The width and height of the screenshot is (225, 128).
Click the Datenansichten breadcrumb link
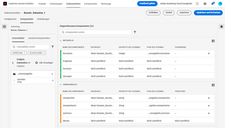click(x=12, y=13)
